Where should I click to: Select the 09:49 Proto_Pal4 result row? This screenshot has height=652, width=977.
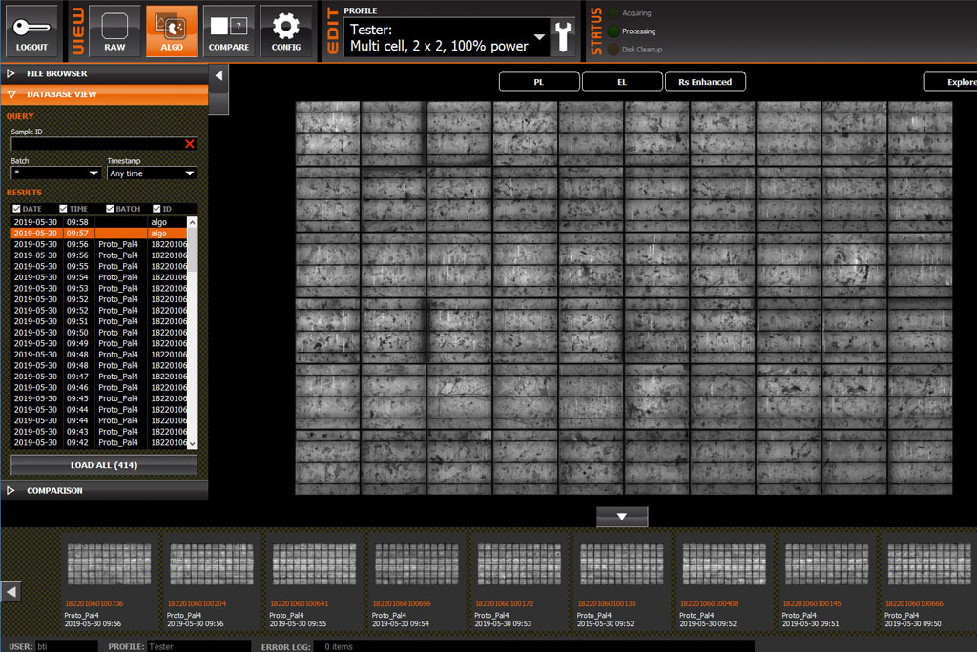tap(99, 343)
